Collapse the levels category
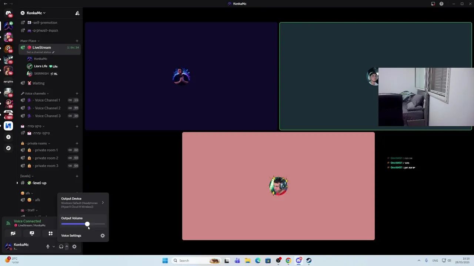Screen dimensions: 474x266 [27, 176]
